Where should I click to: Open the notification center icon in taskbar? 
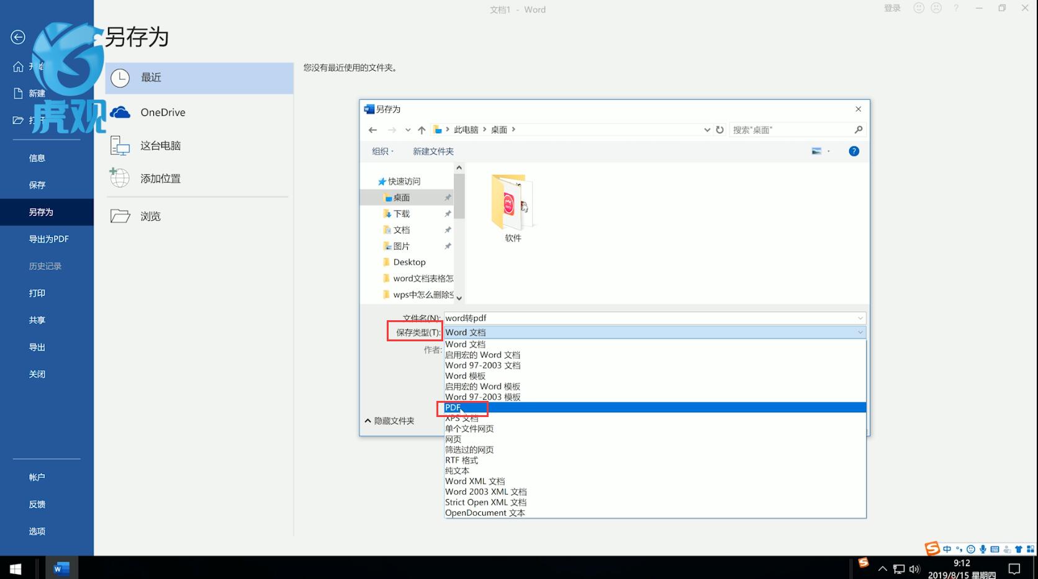(1014, 568)
